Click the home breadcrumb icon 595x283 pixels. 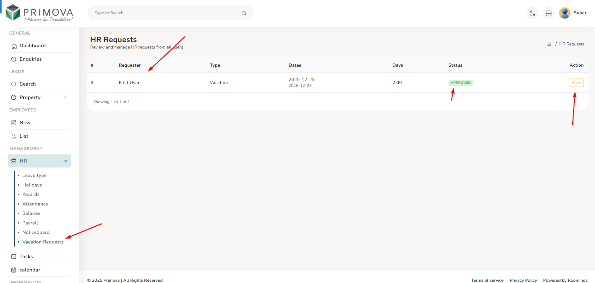(x=549, y=44)
